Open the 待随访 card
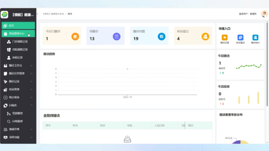Image resolution: width=269 pixels, height=151 pixels. [x=105, y=36]
